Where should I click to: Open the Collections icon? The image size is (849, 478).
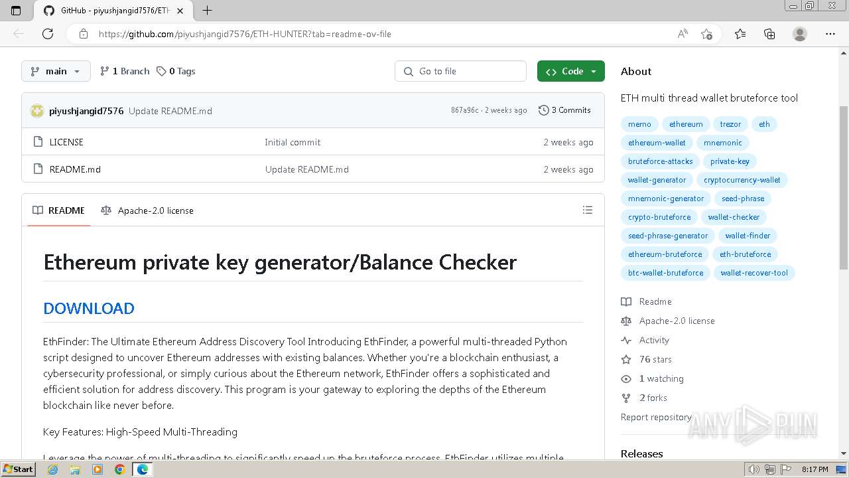(769, 34)
